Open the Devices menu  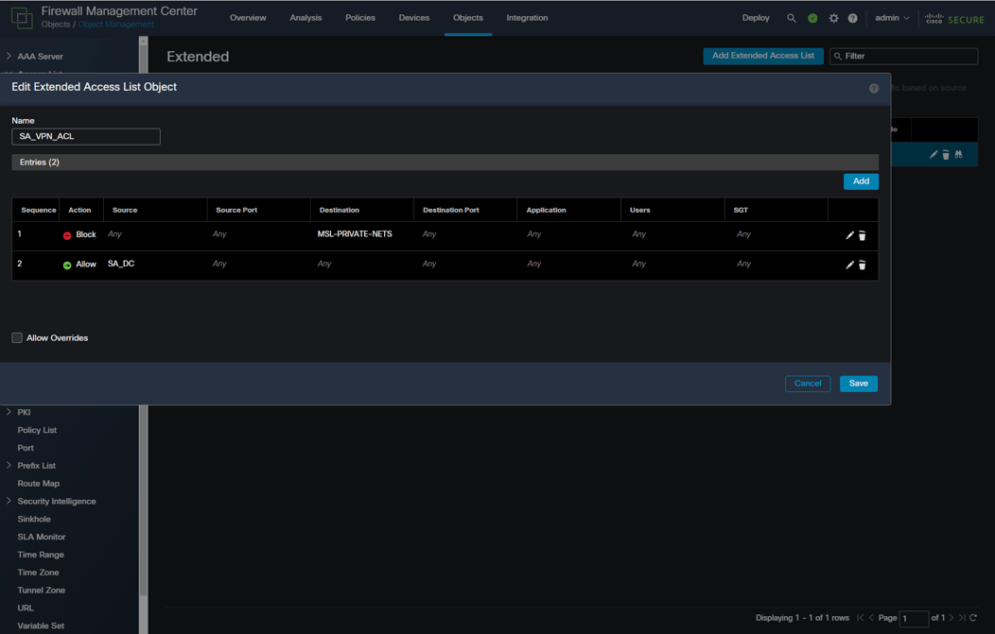tap(414, 18)
